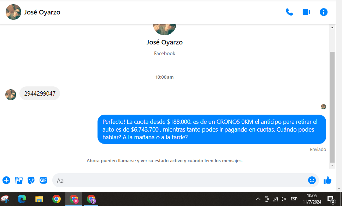Click the scrollbar up arrow

click(332, 28)
